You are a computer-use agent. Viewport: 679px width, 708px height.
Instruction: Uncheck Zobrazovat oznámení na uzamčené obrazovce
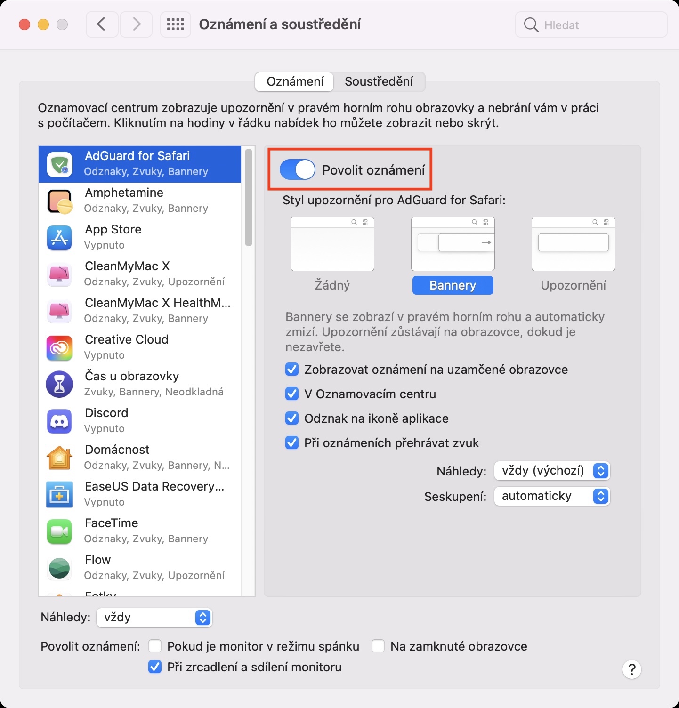pos(292,370)
